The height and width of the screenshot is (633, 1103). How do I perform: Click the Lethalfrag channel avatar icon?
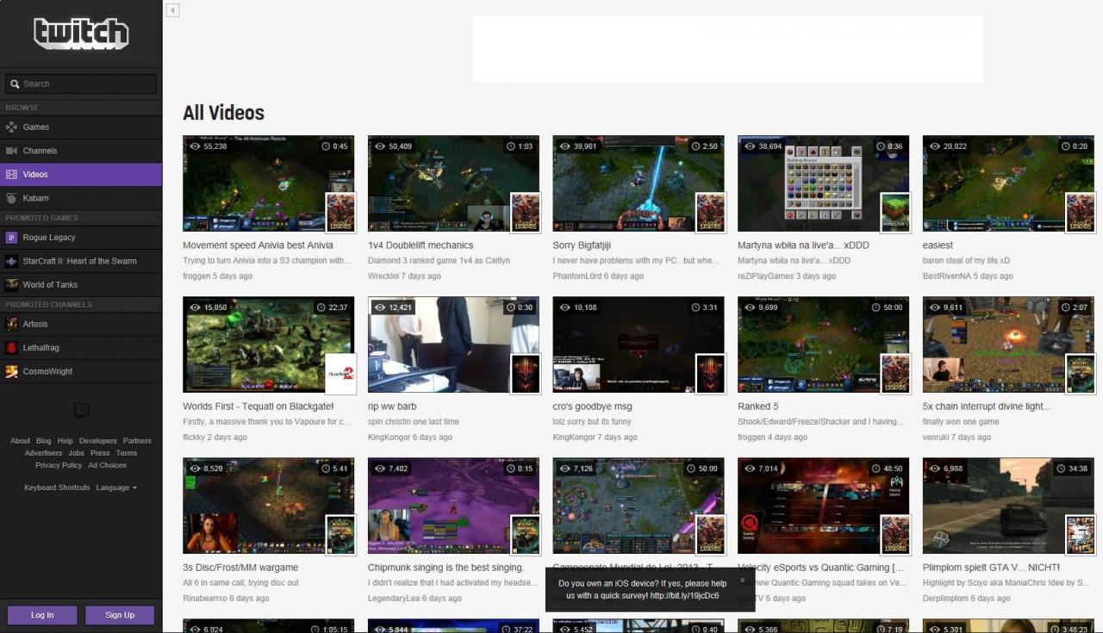11,348
